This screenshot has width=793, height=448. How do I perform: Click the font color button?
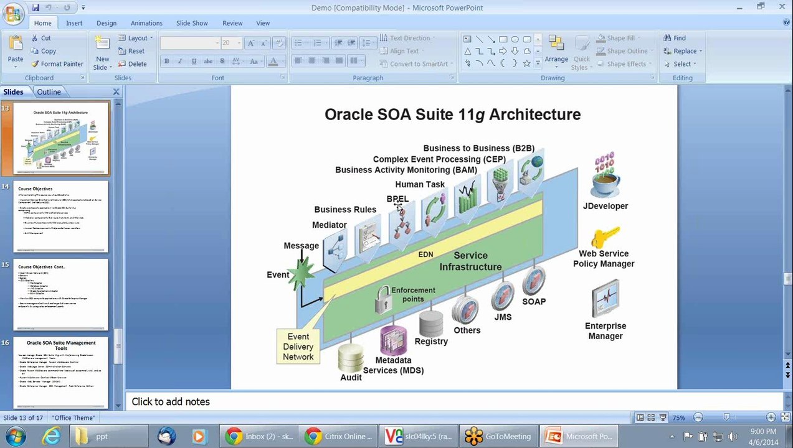click(x=272, y=61)
